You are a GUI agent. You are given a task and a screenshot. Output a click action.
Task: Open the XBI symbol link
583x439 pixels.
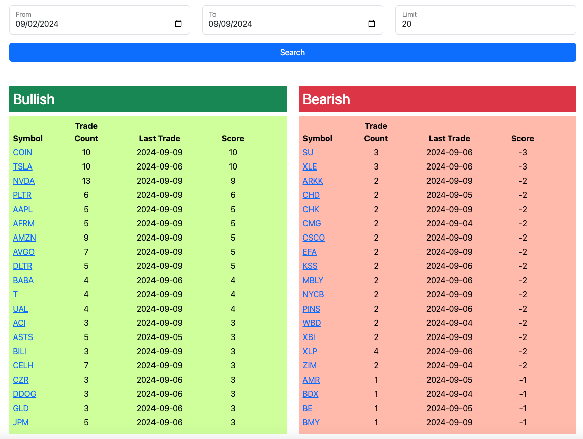click(x=309, y=337)
